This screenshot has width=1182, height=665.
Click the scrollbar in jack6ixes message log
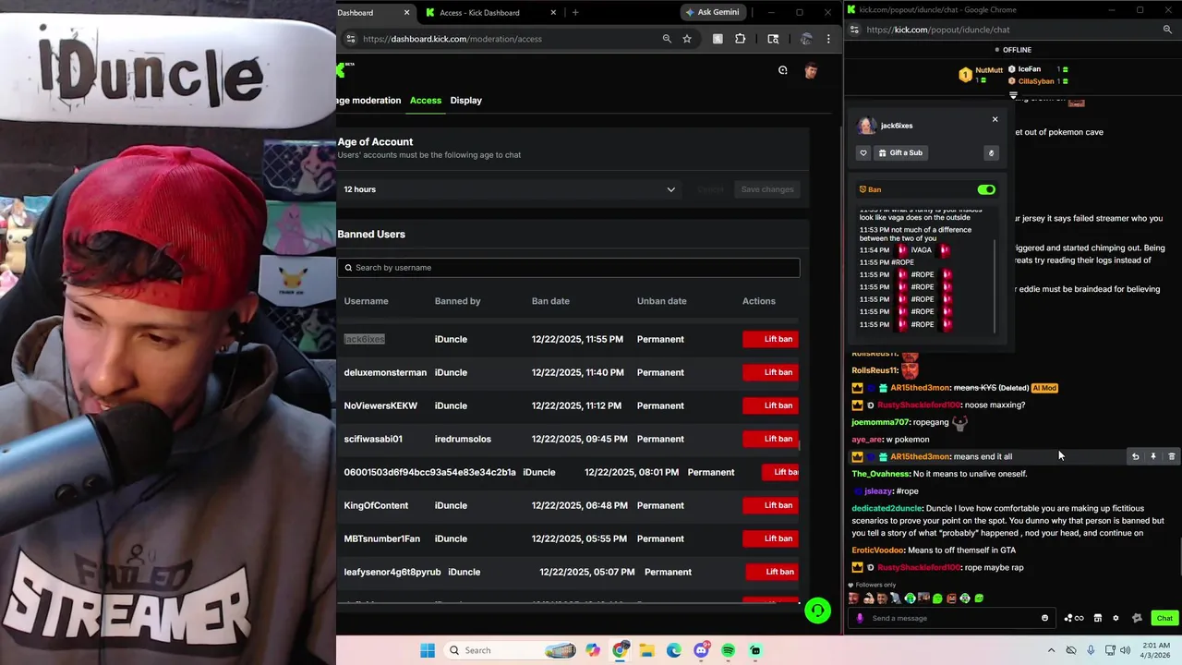tap(995, 286)
